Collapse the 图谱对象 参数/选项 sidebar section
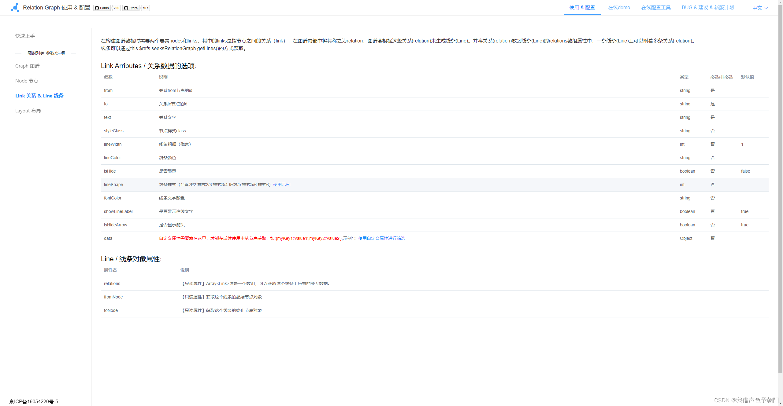This screenshot has width=783, height=406. (46, 53)
